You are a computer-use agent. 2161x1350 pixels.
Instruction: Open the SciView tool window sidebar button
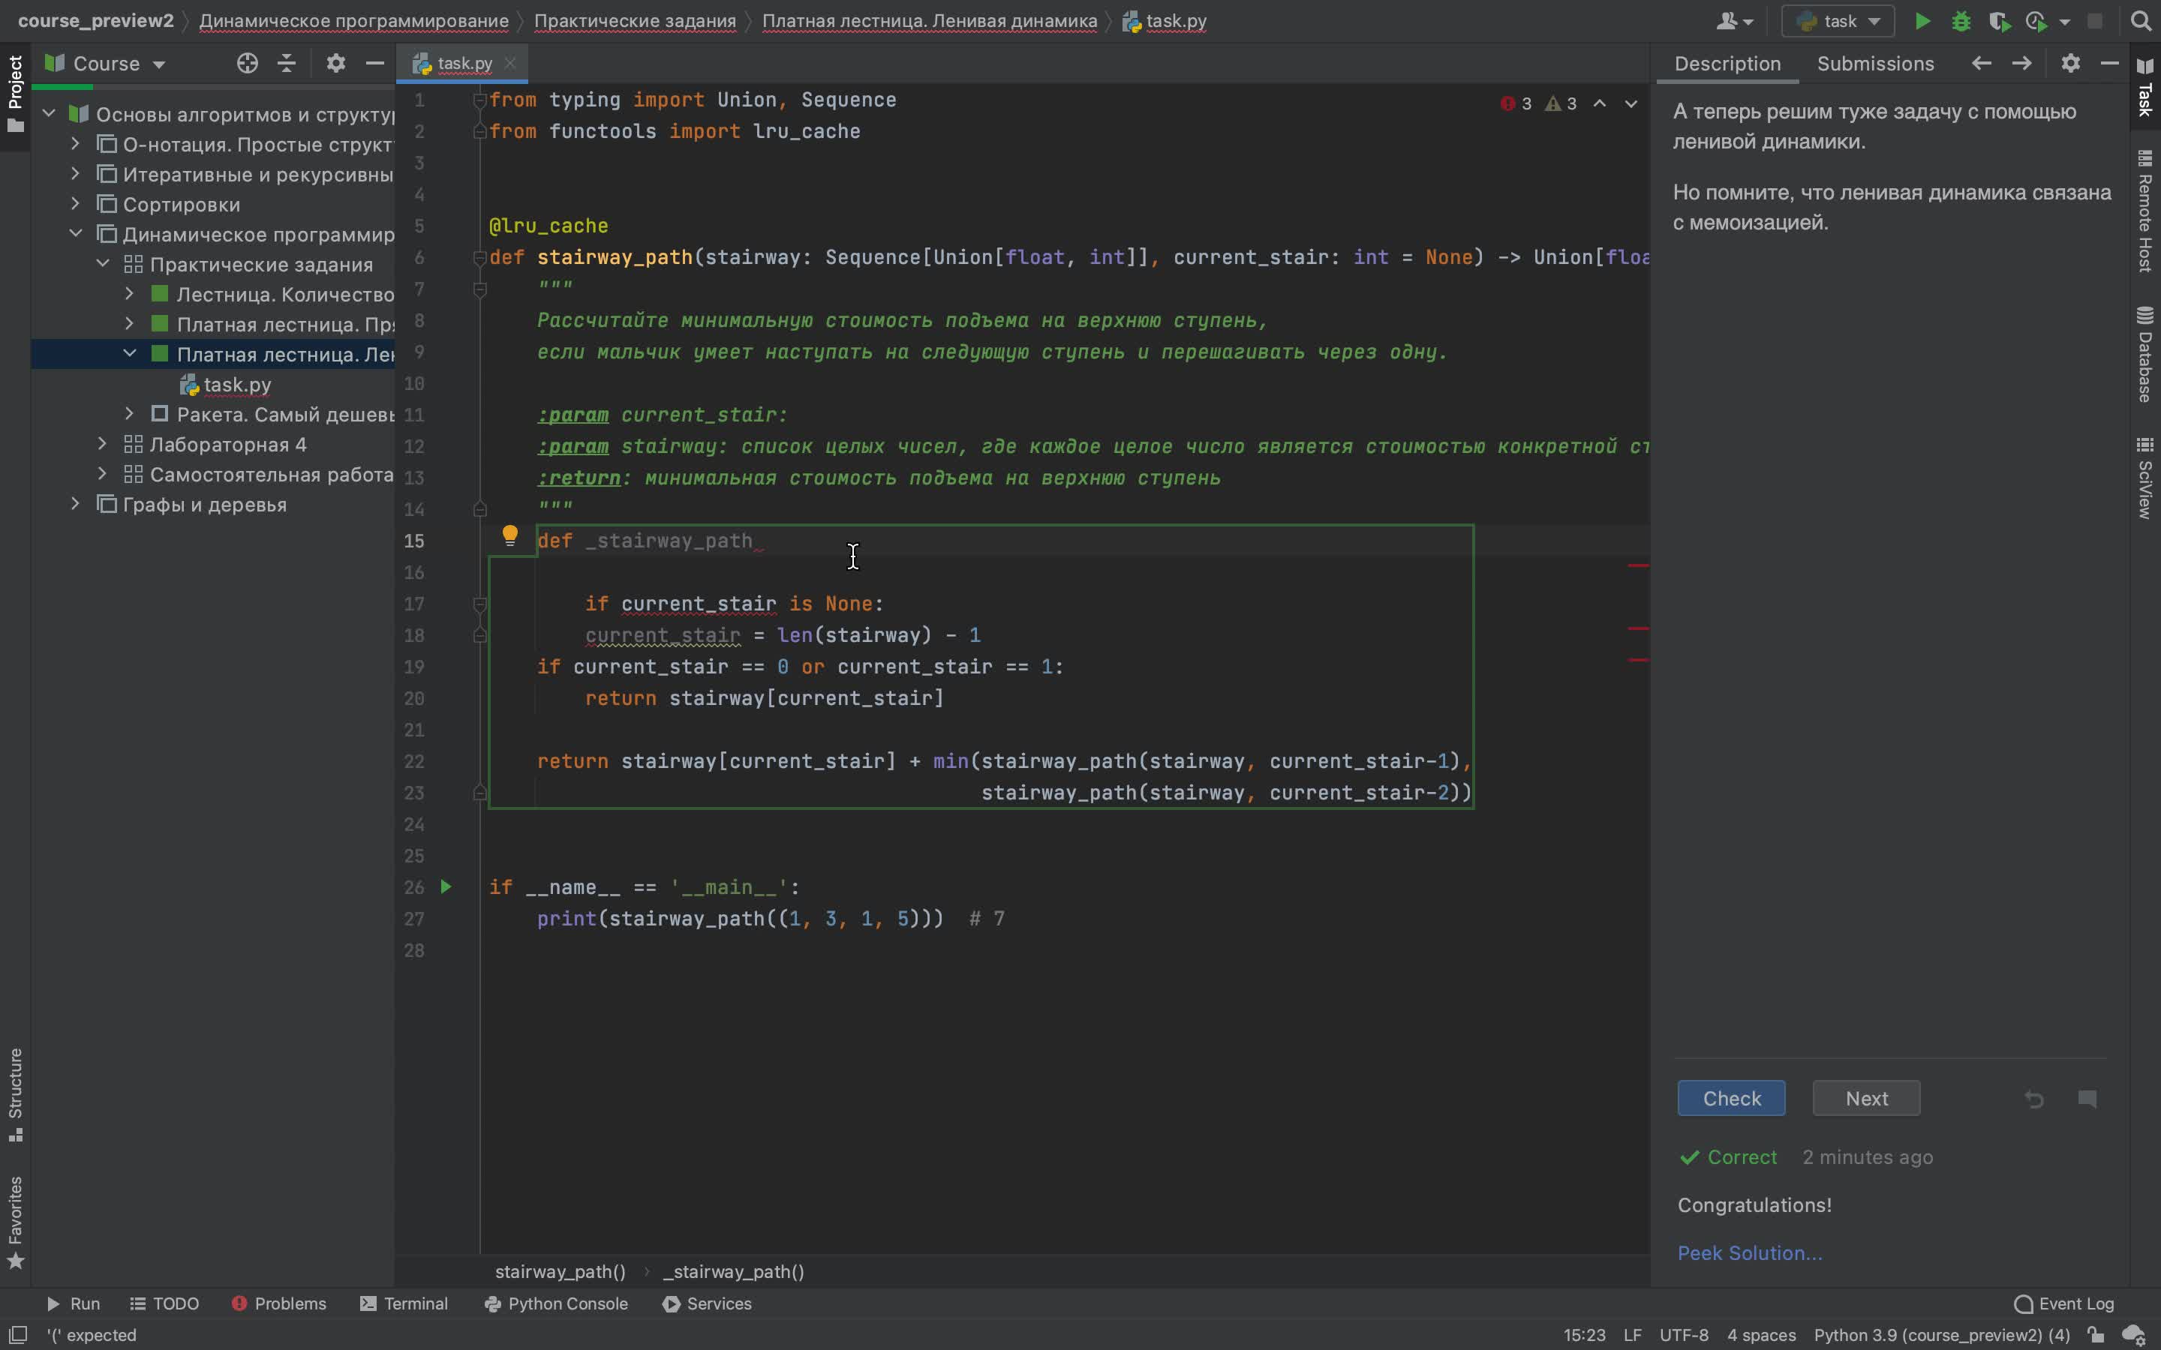click(2145, 477)
